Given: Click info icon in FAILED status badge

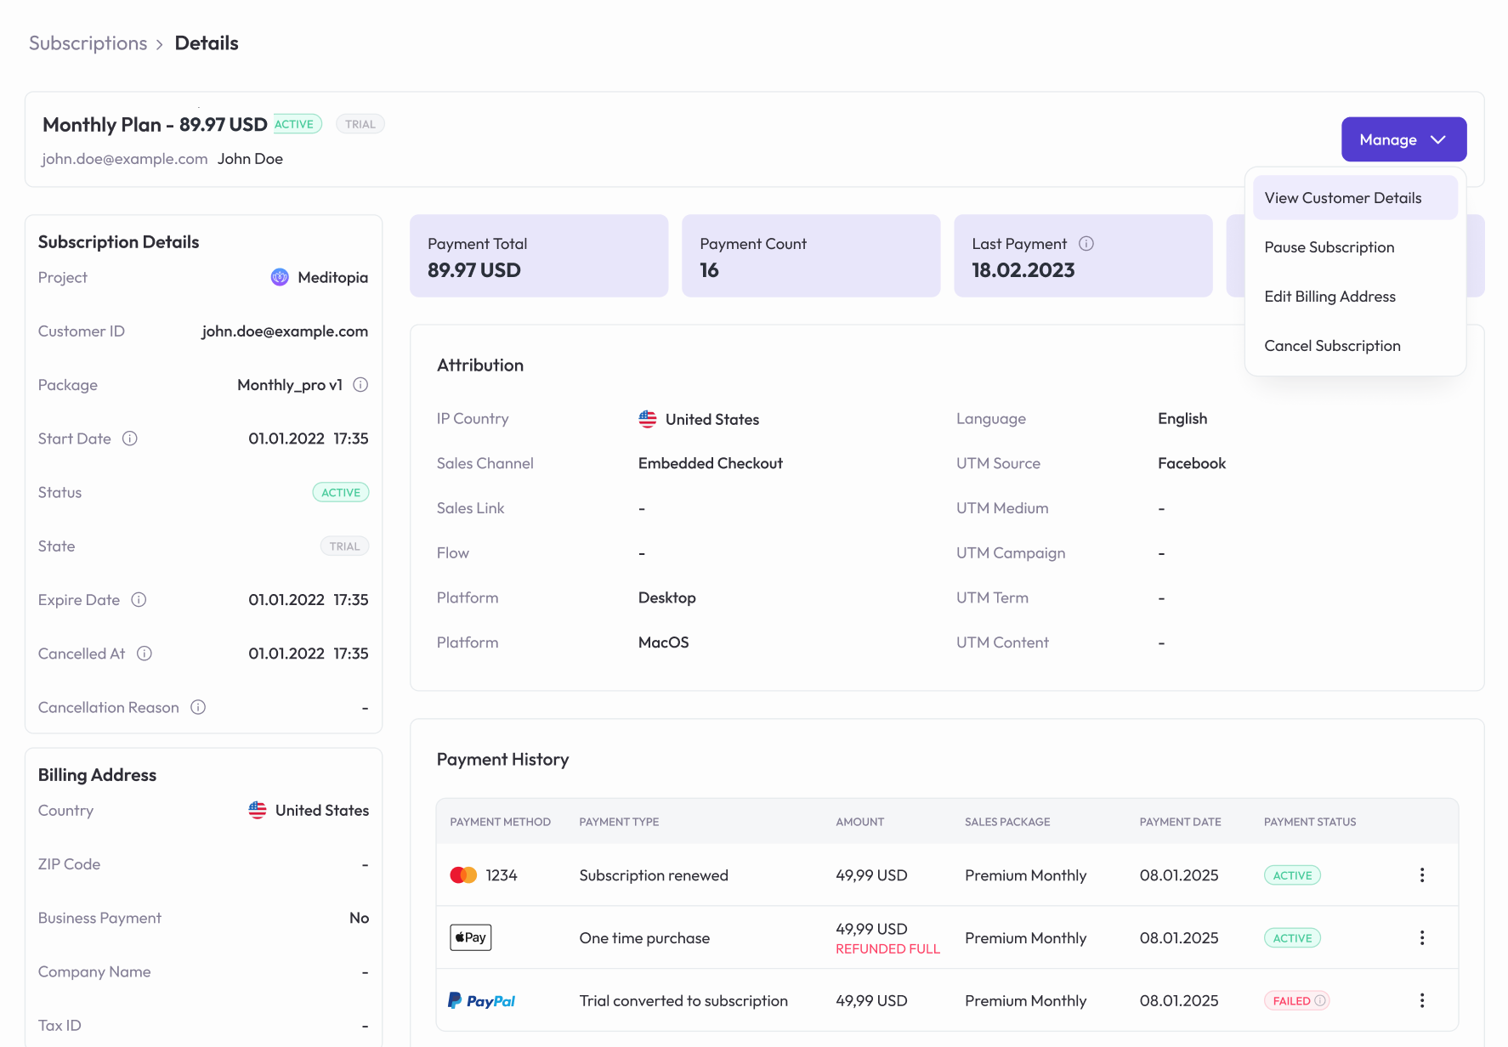Looking at the screenshot, I should [x=1320, y=1001].
